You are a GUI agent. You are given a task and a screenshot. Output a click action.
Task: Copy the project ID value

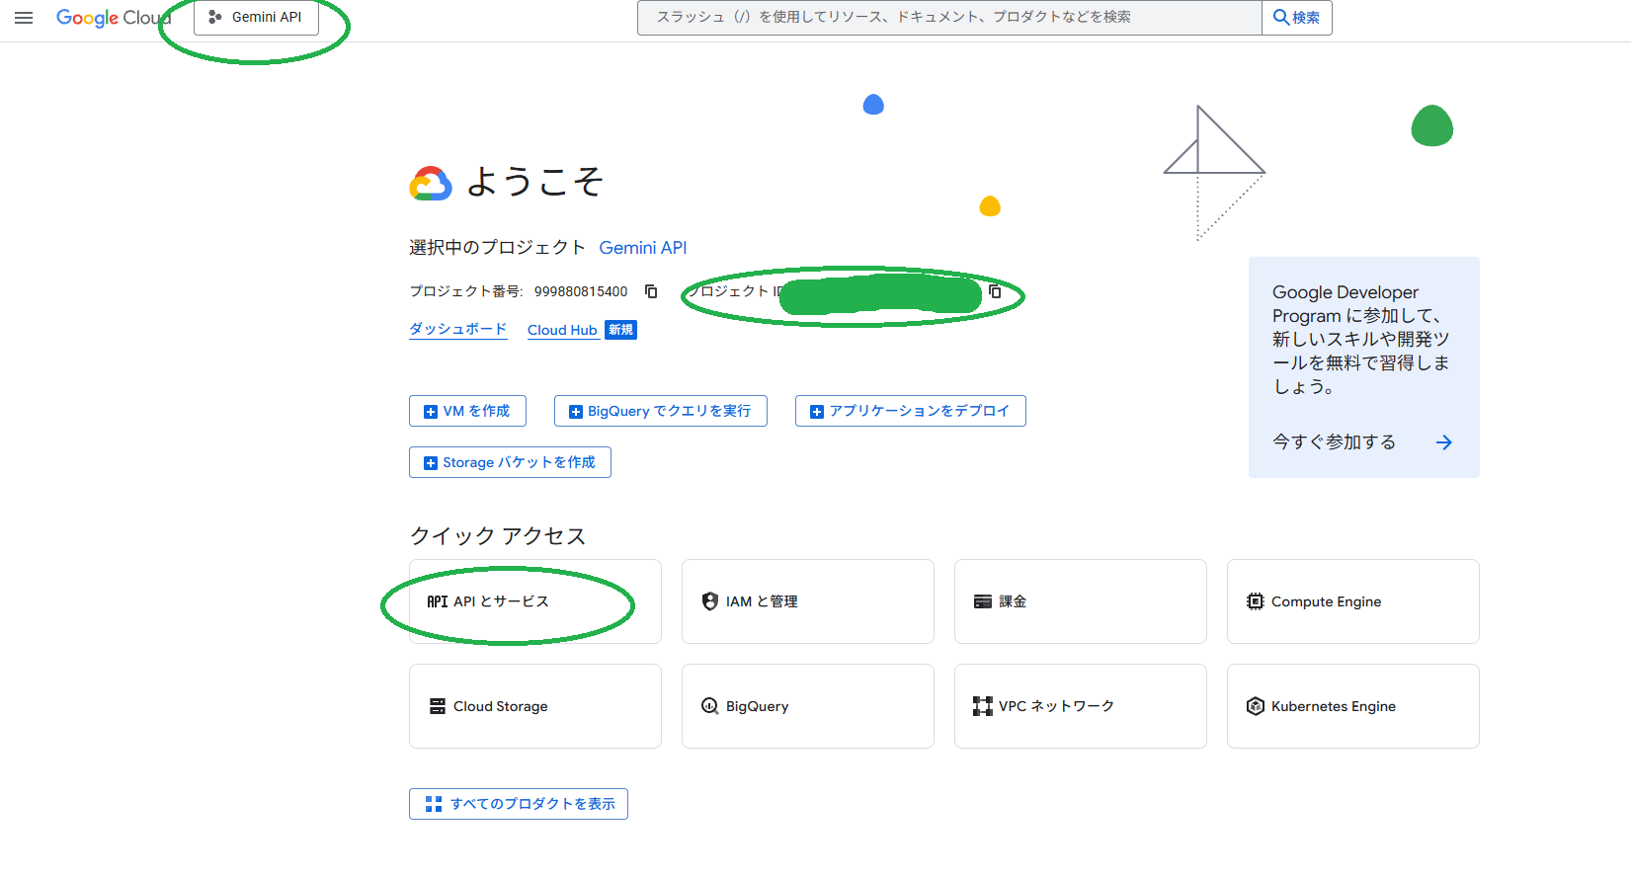[995, 291]
